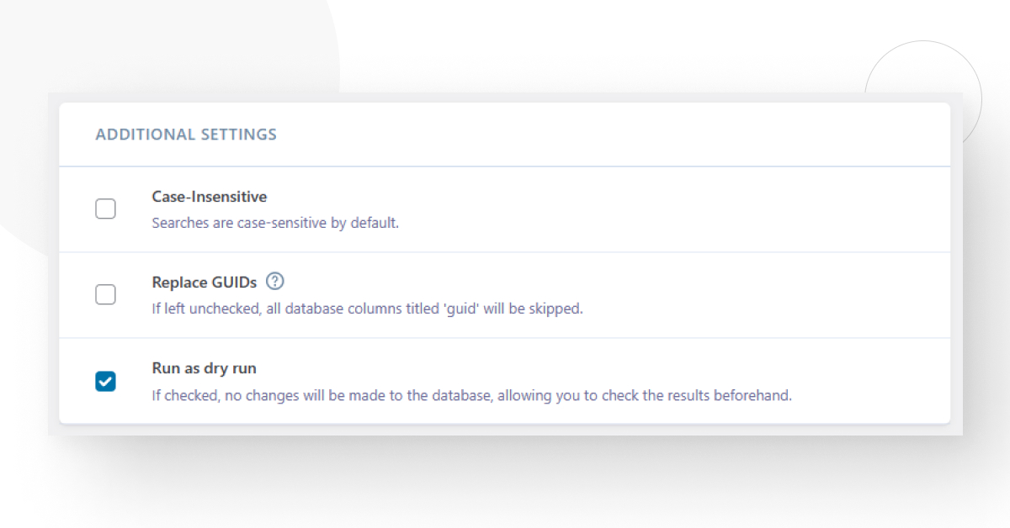Click the guid columns skipped description
Viewport: 1010px width, 528px height.
(366, 309)
